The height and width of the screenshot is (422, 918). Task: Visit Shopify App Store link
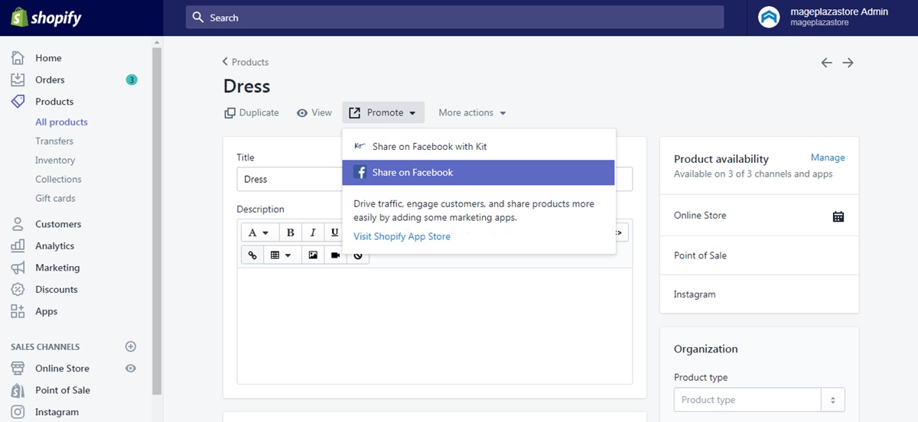coord(402,237)
